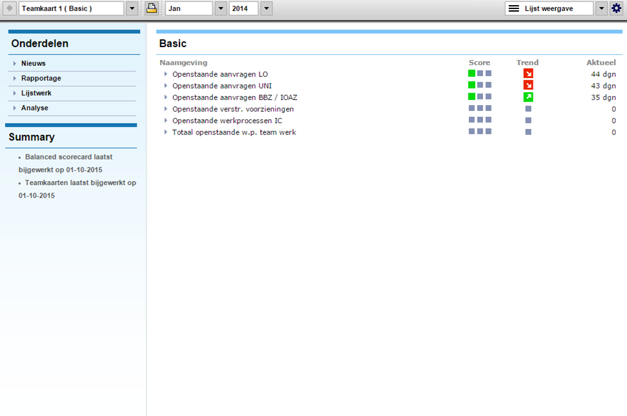627x416 pixels.
Task: Open the month dropdown showing Jan
Action: [220, 8]
